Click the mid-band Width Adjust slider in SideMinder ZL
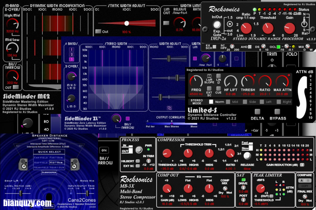Viewport: 316px width, 210px height. pos(177,78)
